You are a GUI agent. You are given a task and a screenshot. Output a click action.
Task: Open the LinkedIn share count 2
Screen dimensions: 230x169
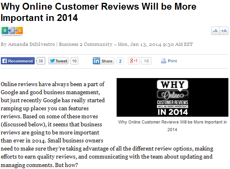tap(120, 61)
